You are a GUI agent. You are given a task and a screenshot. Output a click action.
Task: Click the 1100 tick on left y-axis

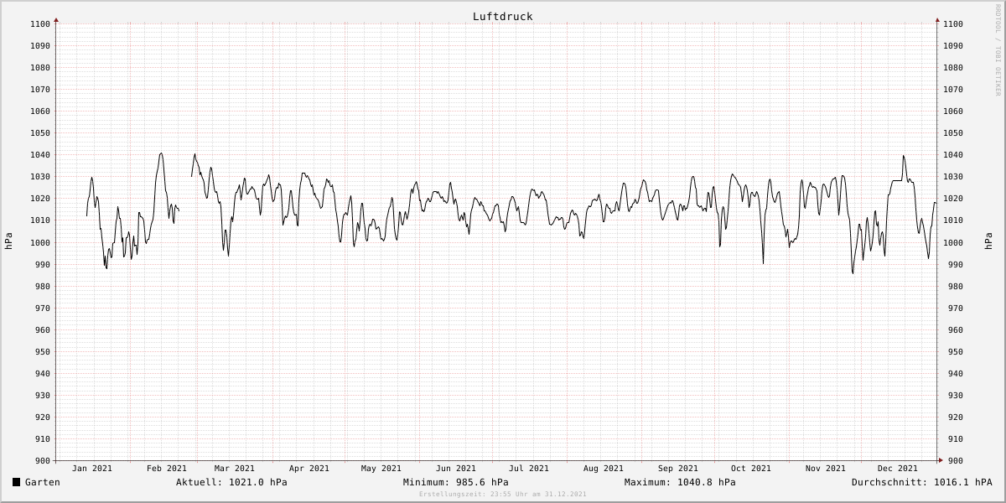[42, 24]
